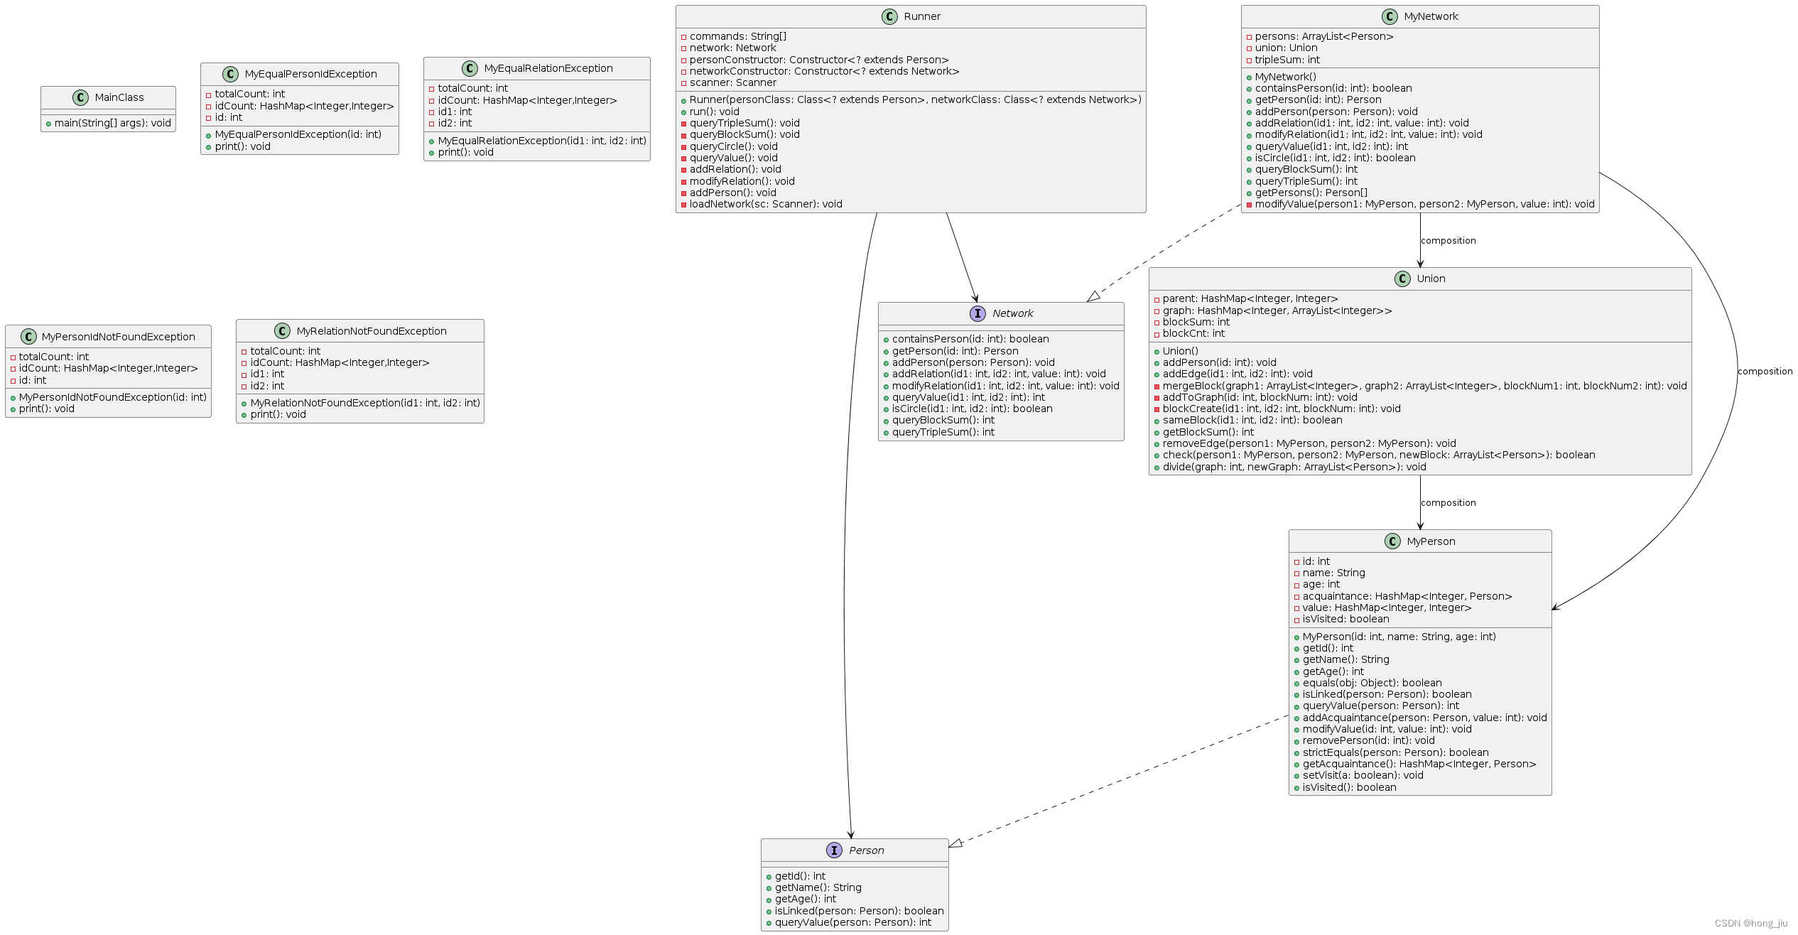Click the class icon beside MyNetwork

point(1390,16)
